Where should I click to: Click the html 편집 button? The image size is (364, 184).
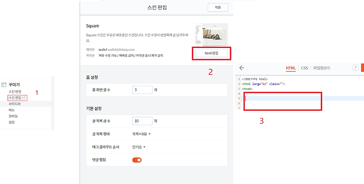211,53
